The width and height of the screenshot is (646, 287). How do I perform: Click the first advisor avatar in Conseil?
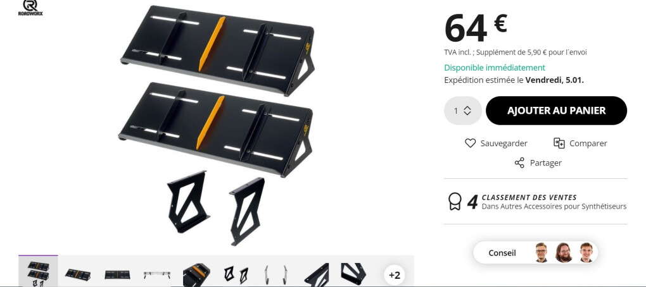click(541, 252)
